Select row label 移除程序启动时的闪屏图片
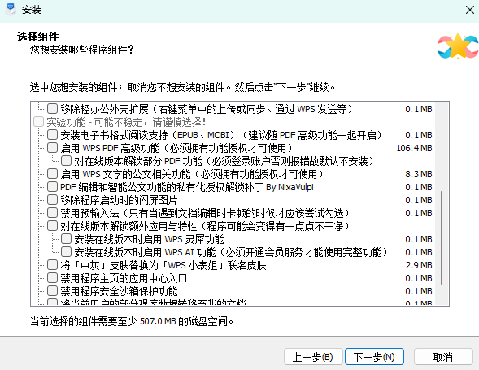The width and height of the screenshot is (479, 370). 119,200
